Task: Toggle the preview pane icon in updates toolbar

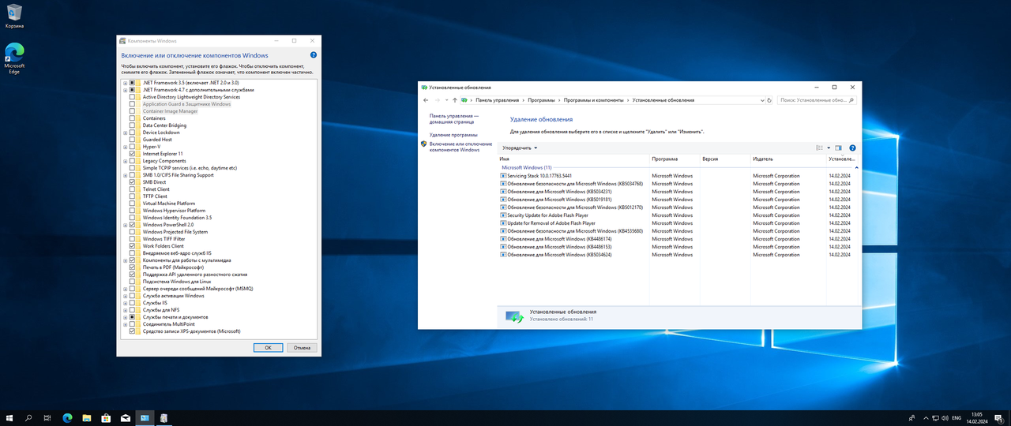Action: [x=838, y=148]
